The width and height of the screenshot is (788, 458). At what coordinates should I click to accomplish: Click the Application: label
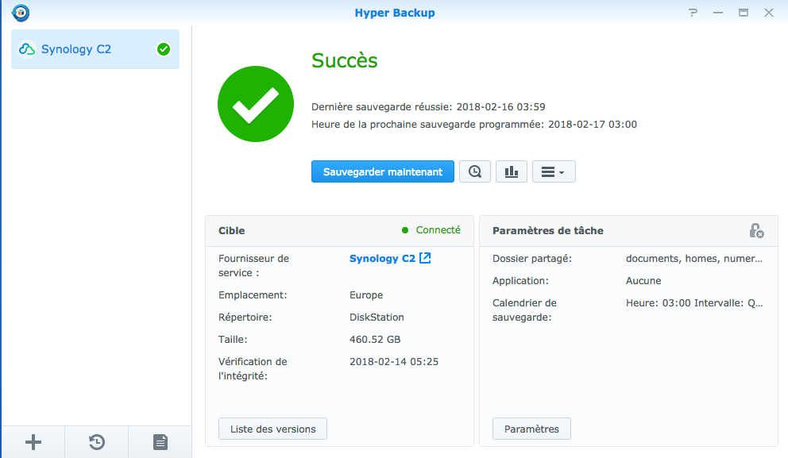point(520,281)
